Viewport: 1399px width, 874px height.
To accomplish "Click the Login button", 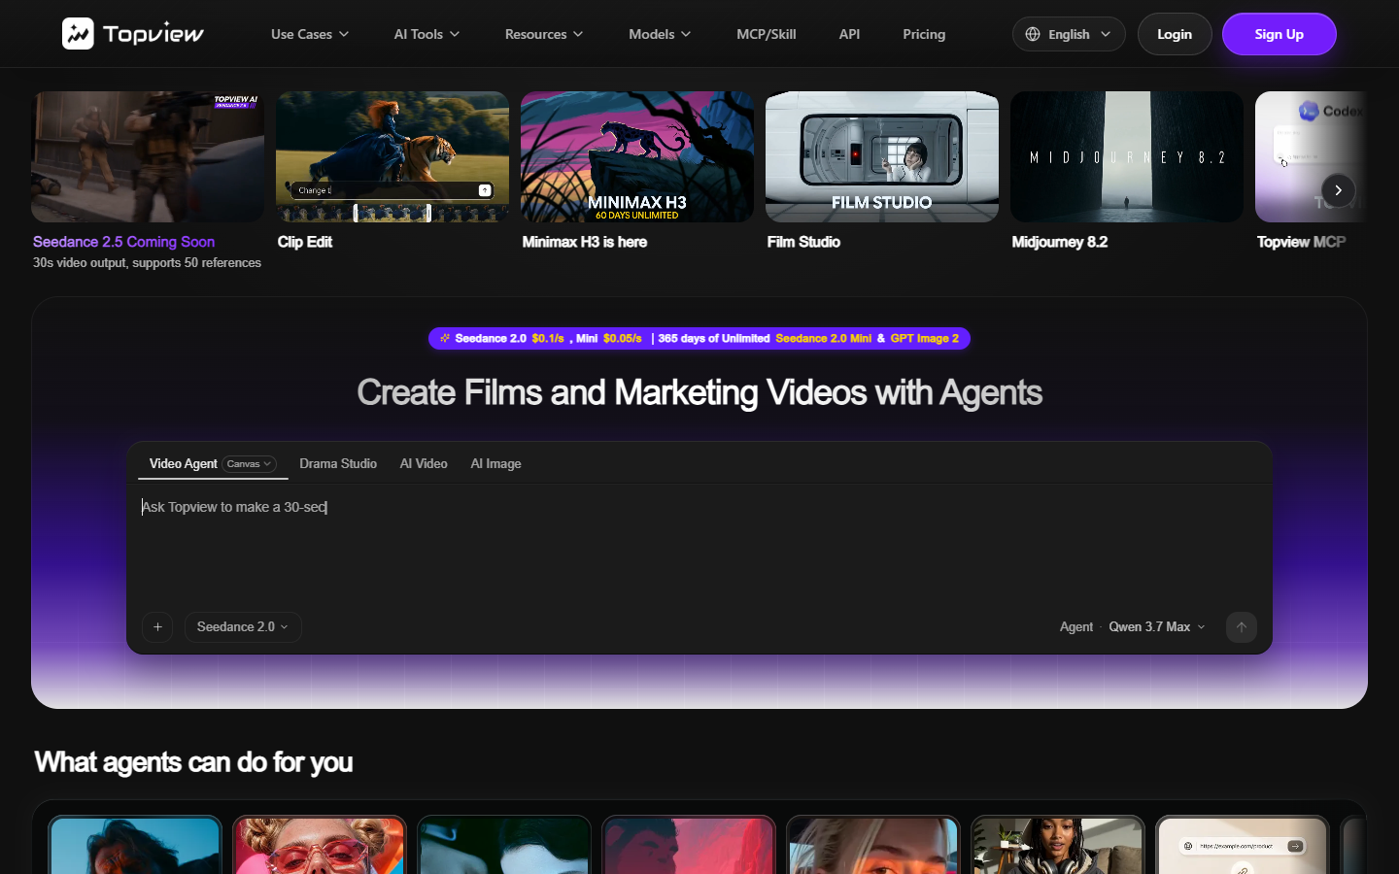I will pos(1175,34).
